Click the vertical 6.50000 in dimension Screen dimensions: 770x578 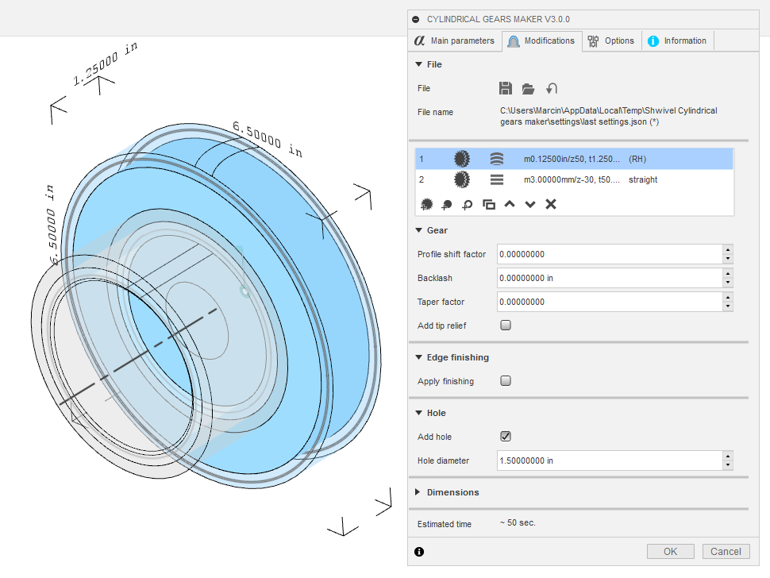[51, 225]
